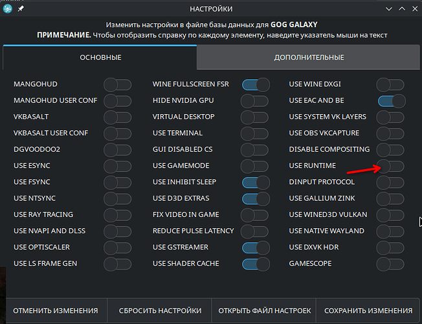Enable the USE RUNTIME toggle
Image resolution: width=422 pixels, height=324 pixels.
391,166
